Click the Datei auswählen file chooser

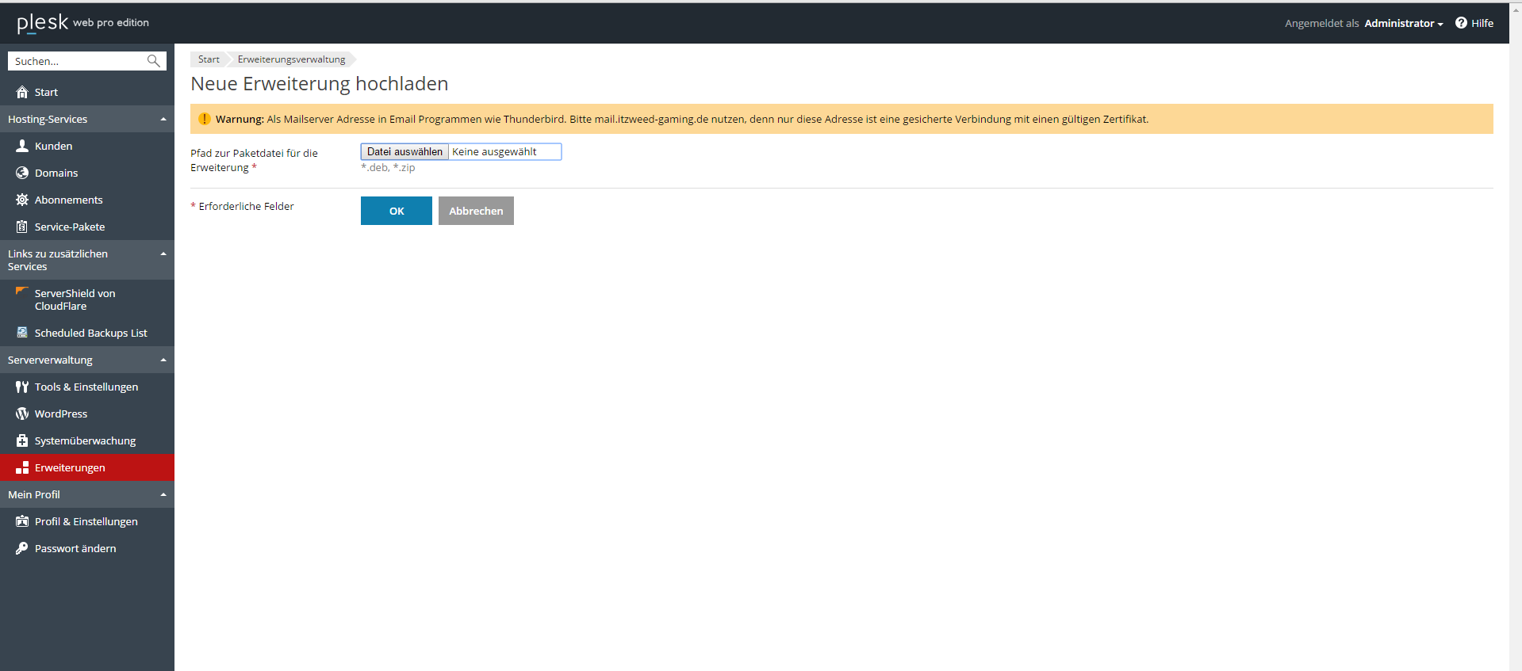[x=404, y=152]
